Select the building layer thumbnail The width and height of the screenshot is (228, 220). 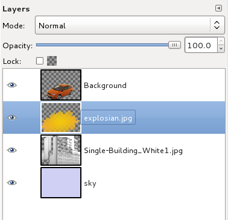(x=61, y=150)
